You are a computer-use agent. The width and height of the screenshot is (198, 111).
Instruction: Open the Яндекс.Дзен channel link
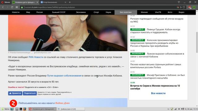click(x=62, y=103)
